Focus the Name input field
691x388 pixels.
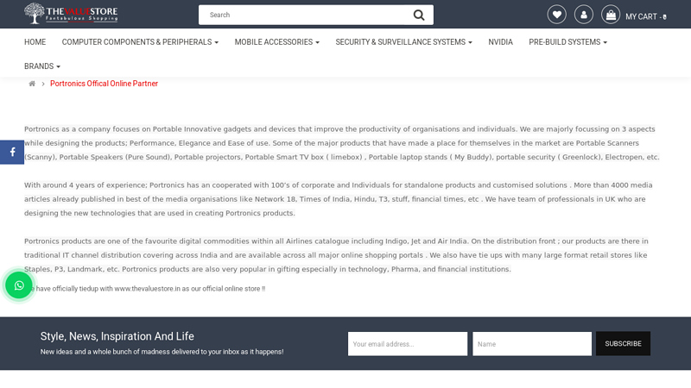532,344
